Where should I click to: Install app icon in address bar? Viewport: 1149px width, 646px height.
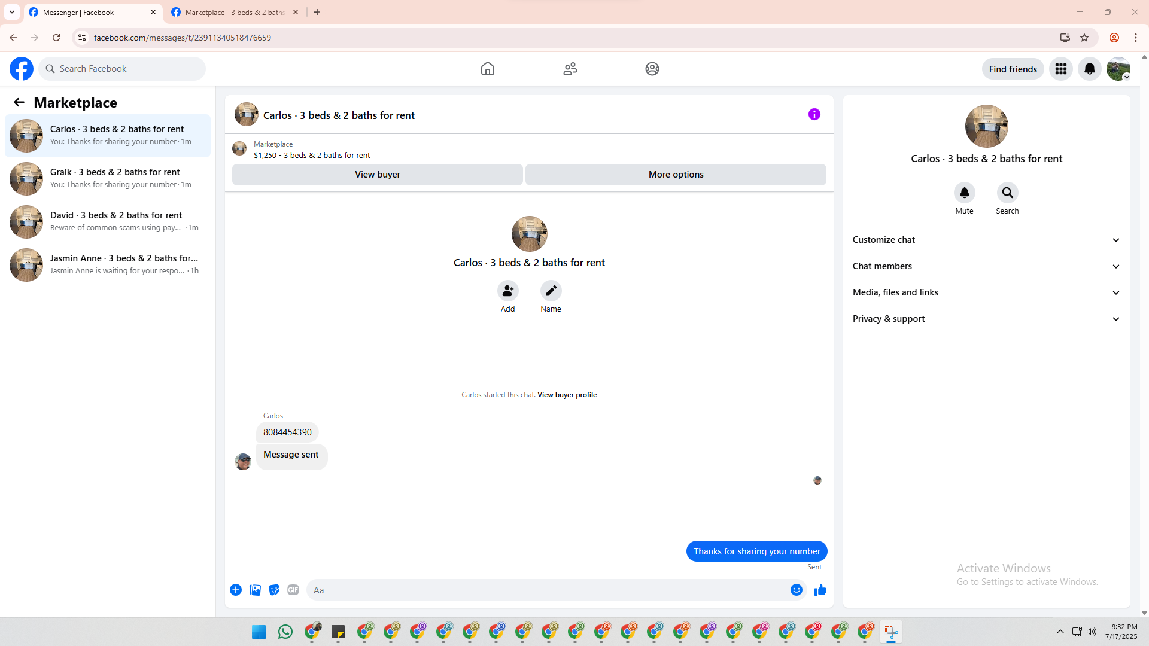click(1065, 38)
